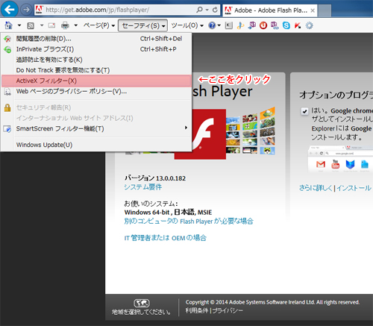Click the Skype toolbar icon
The image size is (373, 326).
point(286,25)
